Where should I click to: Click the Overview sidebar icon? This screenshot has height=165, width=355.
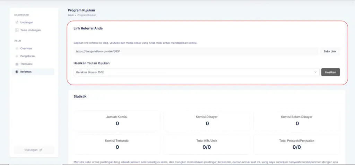point(17,49)
